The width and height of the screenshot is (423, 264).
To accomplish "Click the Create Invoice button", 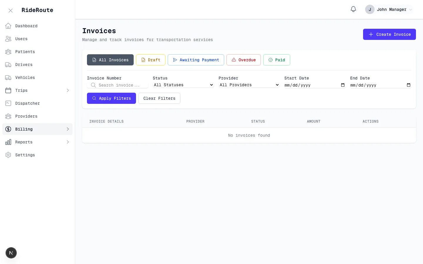I will (x=389, y=34).
